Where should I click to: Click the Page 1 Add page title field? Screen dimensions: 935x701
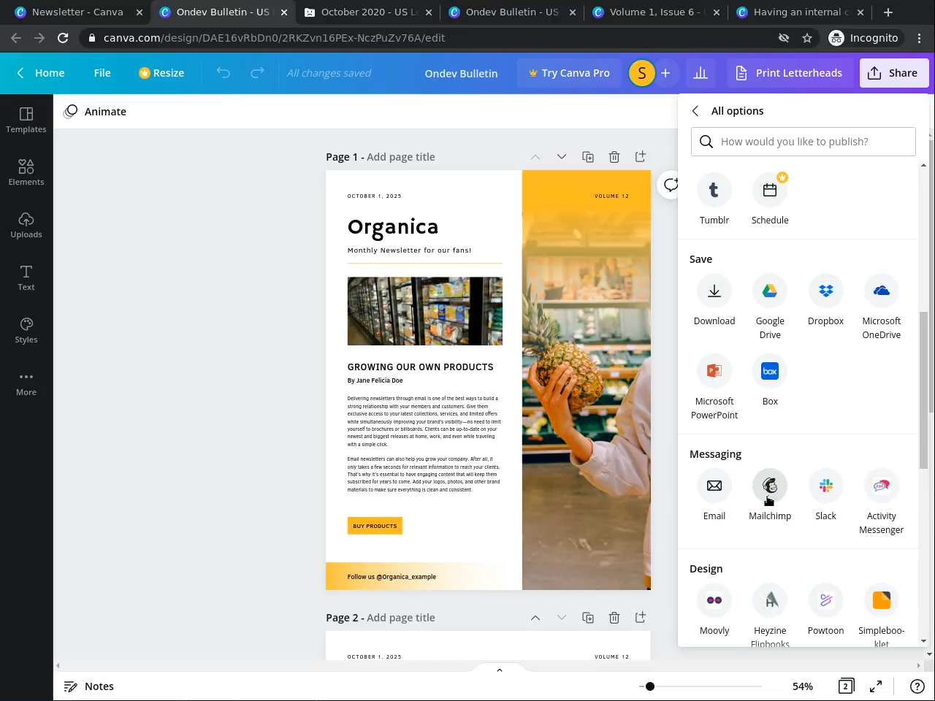tap(401, 157)
